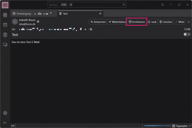Click the Antworten button
192x128 pixels.
pos(98,22)
